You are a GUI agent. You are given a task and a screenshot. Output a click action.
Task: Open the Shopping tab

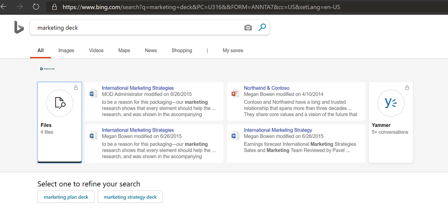point(182,51)
